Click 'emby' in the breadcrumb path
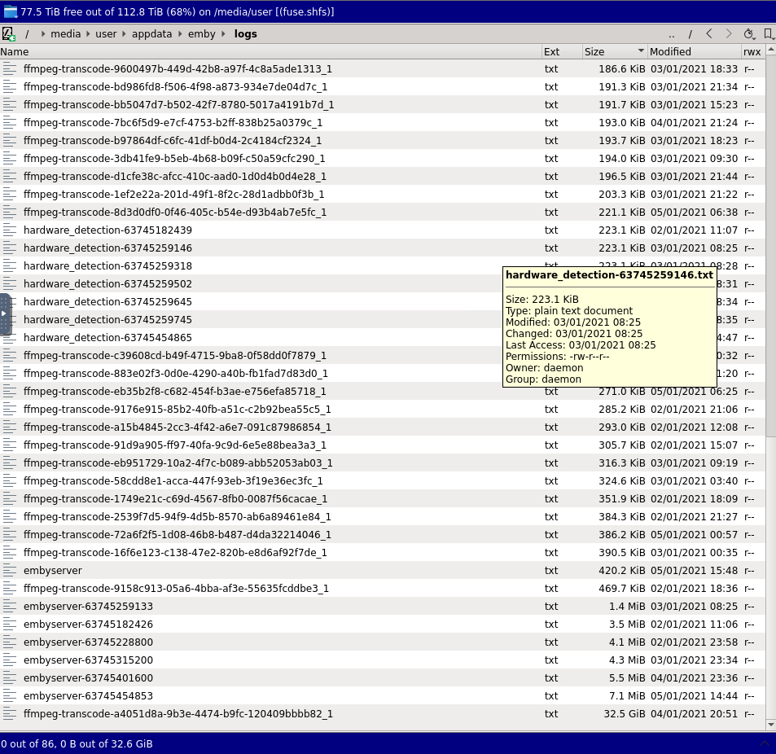The image size is (776, 754). pyautogui.click(x=201, y=33)
